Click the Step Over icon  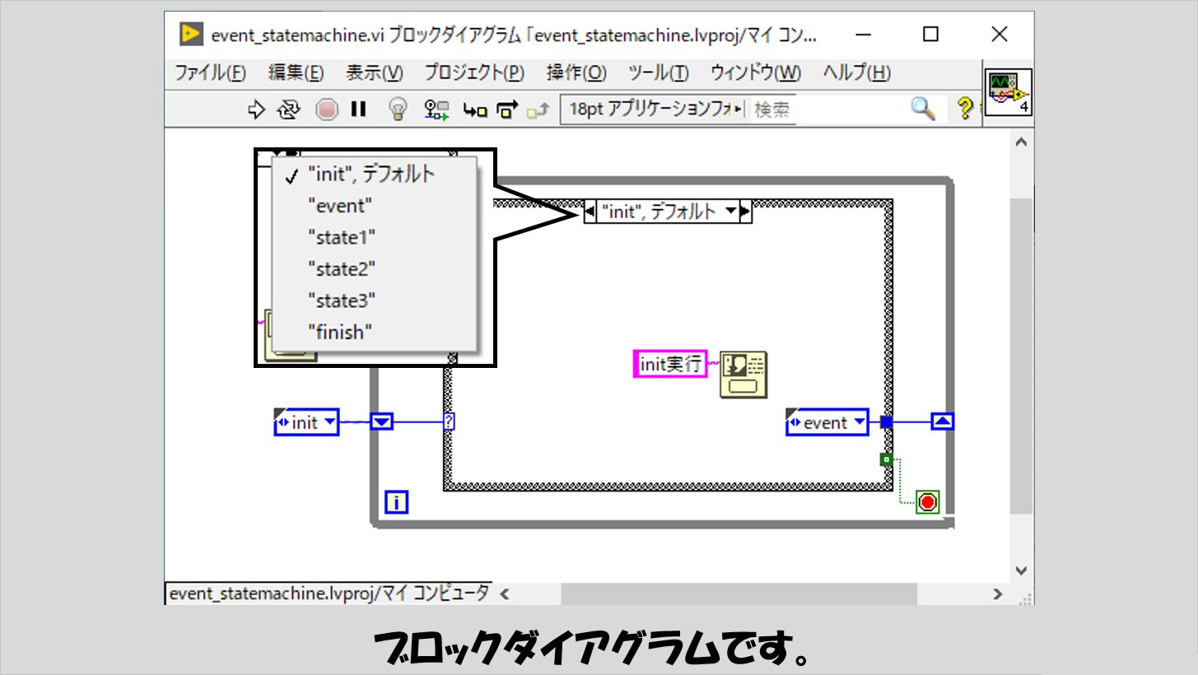(508, 109)
